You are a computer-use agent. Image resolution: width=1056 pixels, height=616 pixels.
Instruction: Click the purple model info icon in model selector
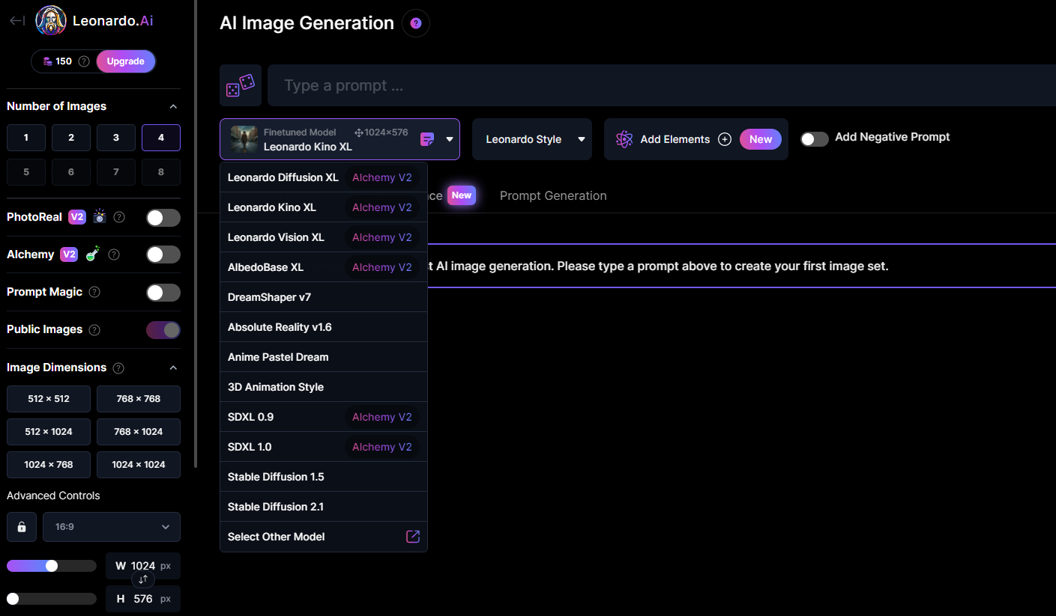click(x=427, y=139)
